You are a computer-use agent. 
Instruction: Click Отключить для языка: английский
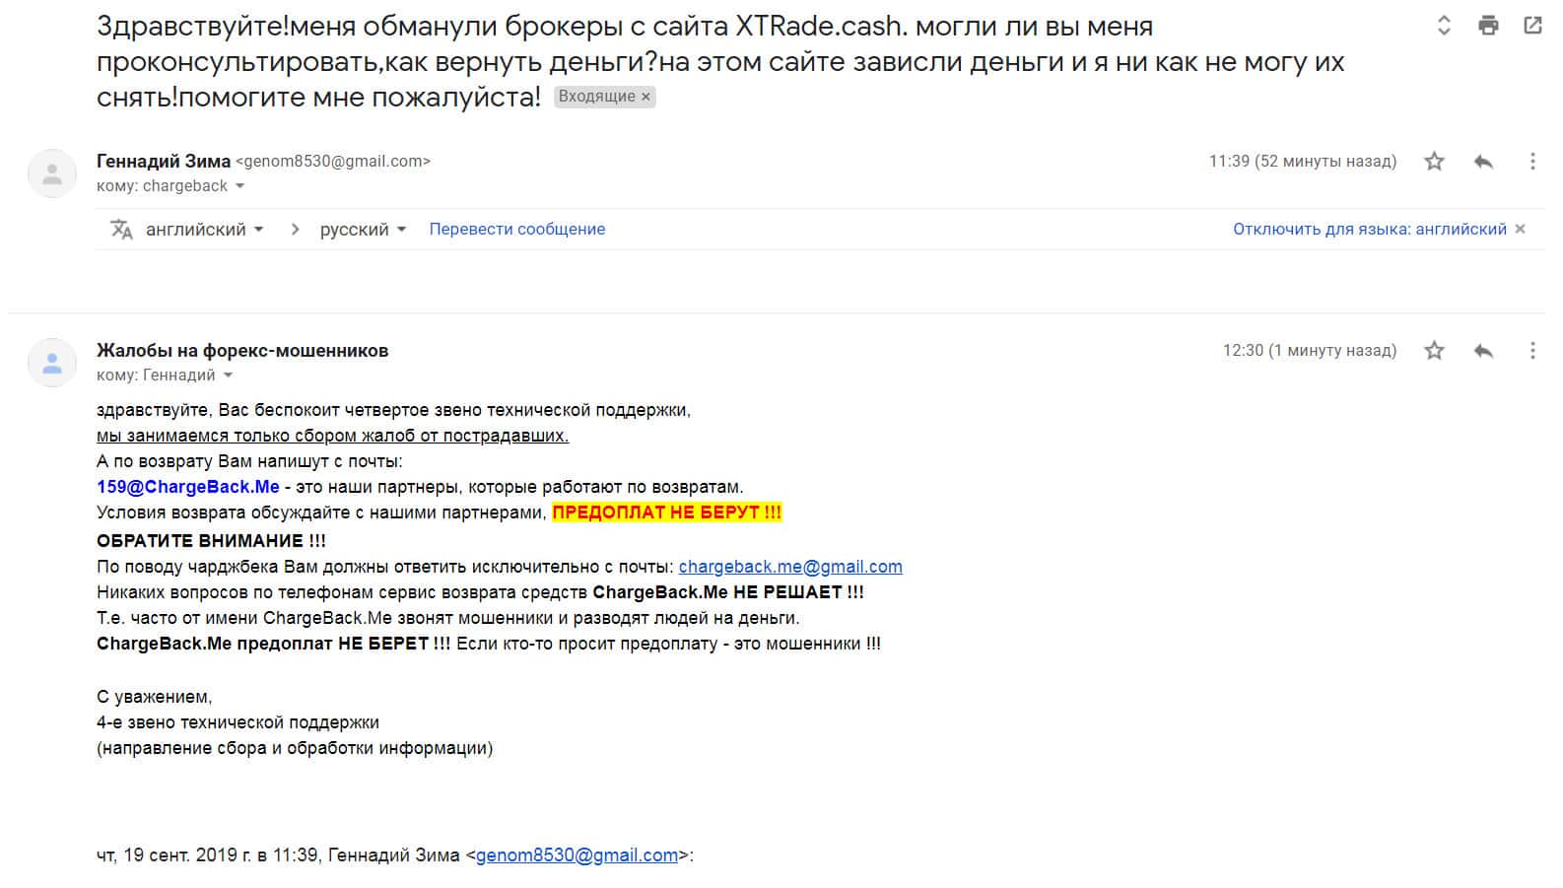tap(1369, 230)
